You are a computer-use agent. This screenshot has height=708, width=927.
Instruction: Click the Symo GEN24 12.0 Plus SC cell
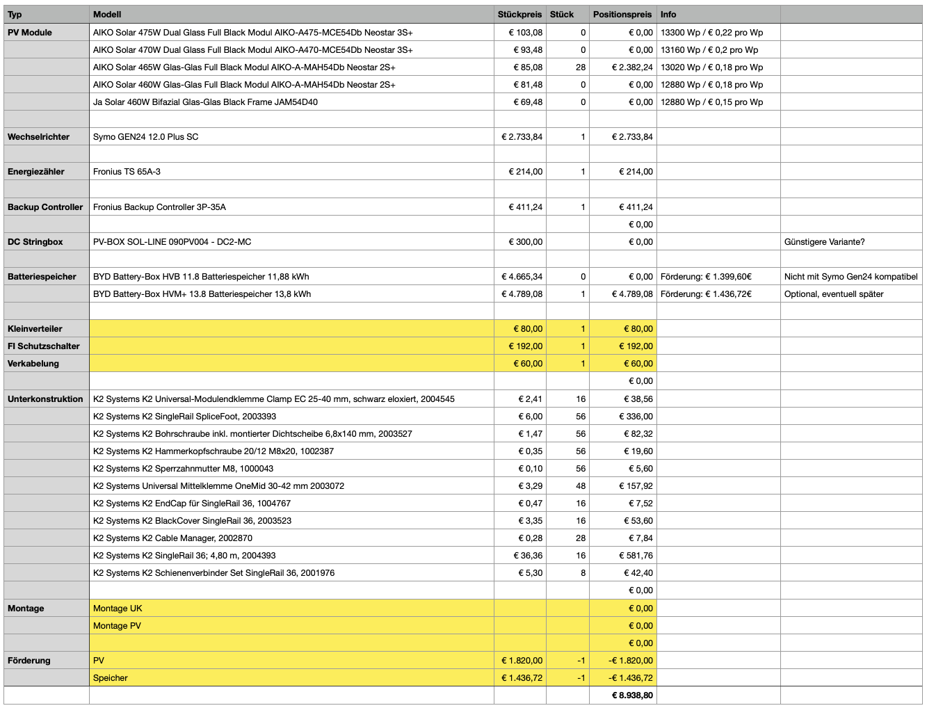(x=291, y=137)
